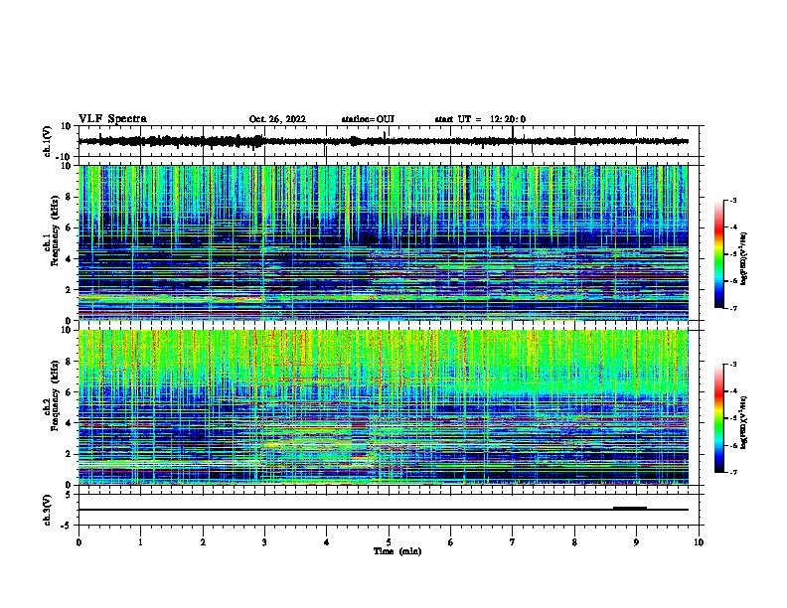The image size is (787, 608).
Task: Click the time axis tick label '10'
Action: point(699,542)
